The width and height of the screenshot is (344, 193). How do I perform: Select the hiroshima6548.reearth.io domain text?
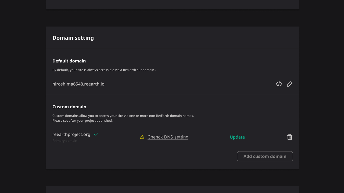(78, 84)
